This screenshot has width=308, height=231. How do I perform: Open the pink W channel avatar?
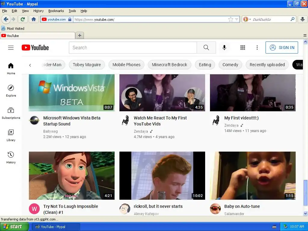click(34, 209)
